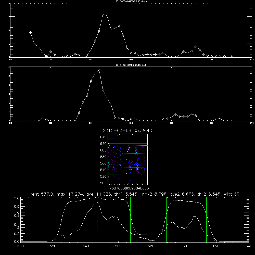Click y-axis label "0.2" on bottom plot

pyautogui.click(x=17, y=234)
